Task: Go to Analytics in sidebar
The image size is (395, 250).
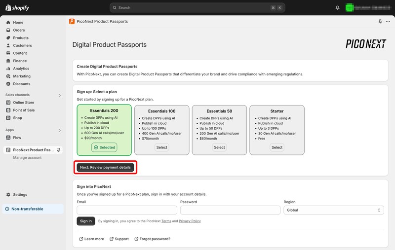Action: coord(21,69)
